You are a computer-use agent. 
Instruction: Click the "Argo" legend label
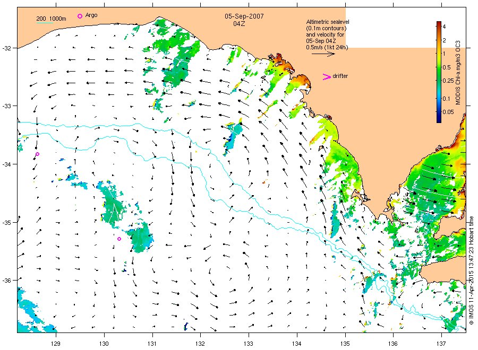(91, 15)
